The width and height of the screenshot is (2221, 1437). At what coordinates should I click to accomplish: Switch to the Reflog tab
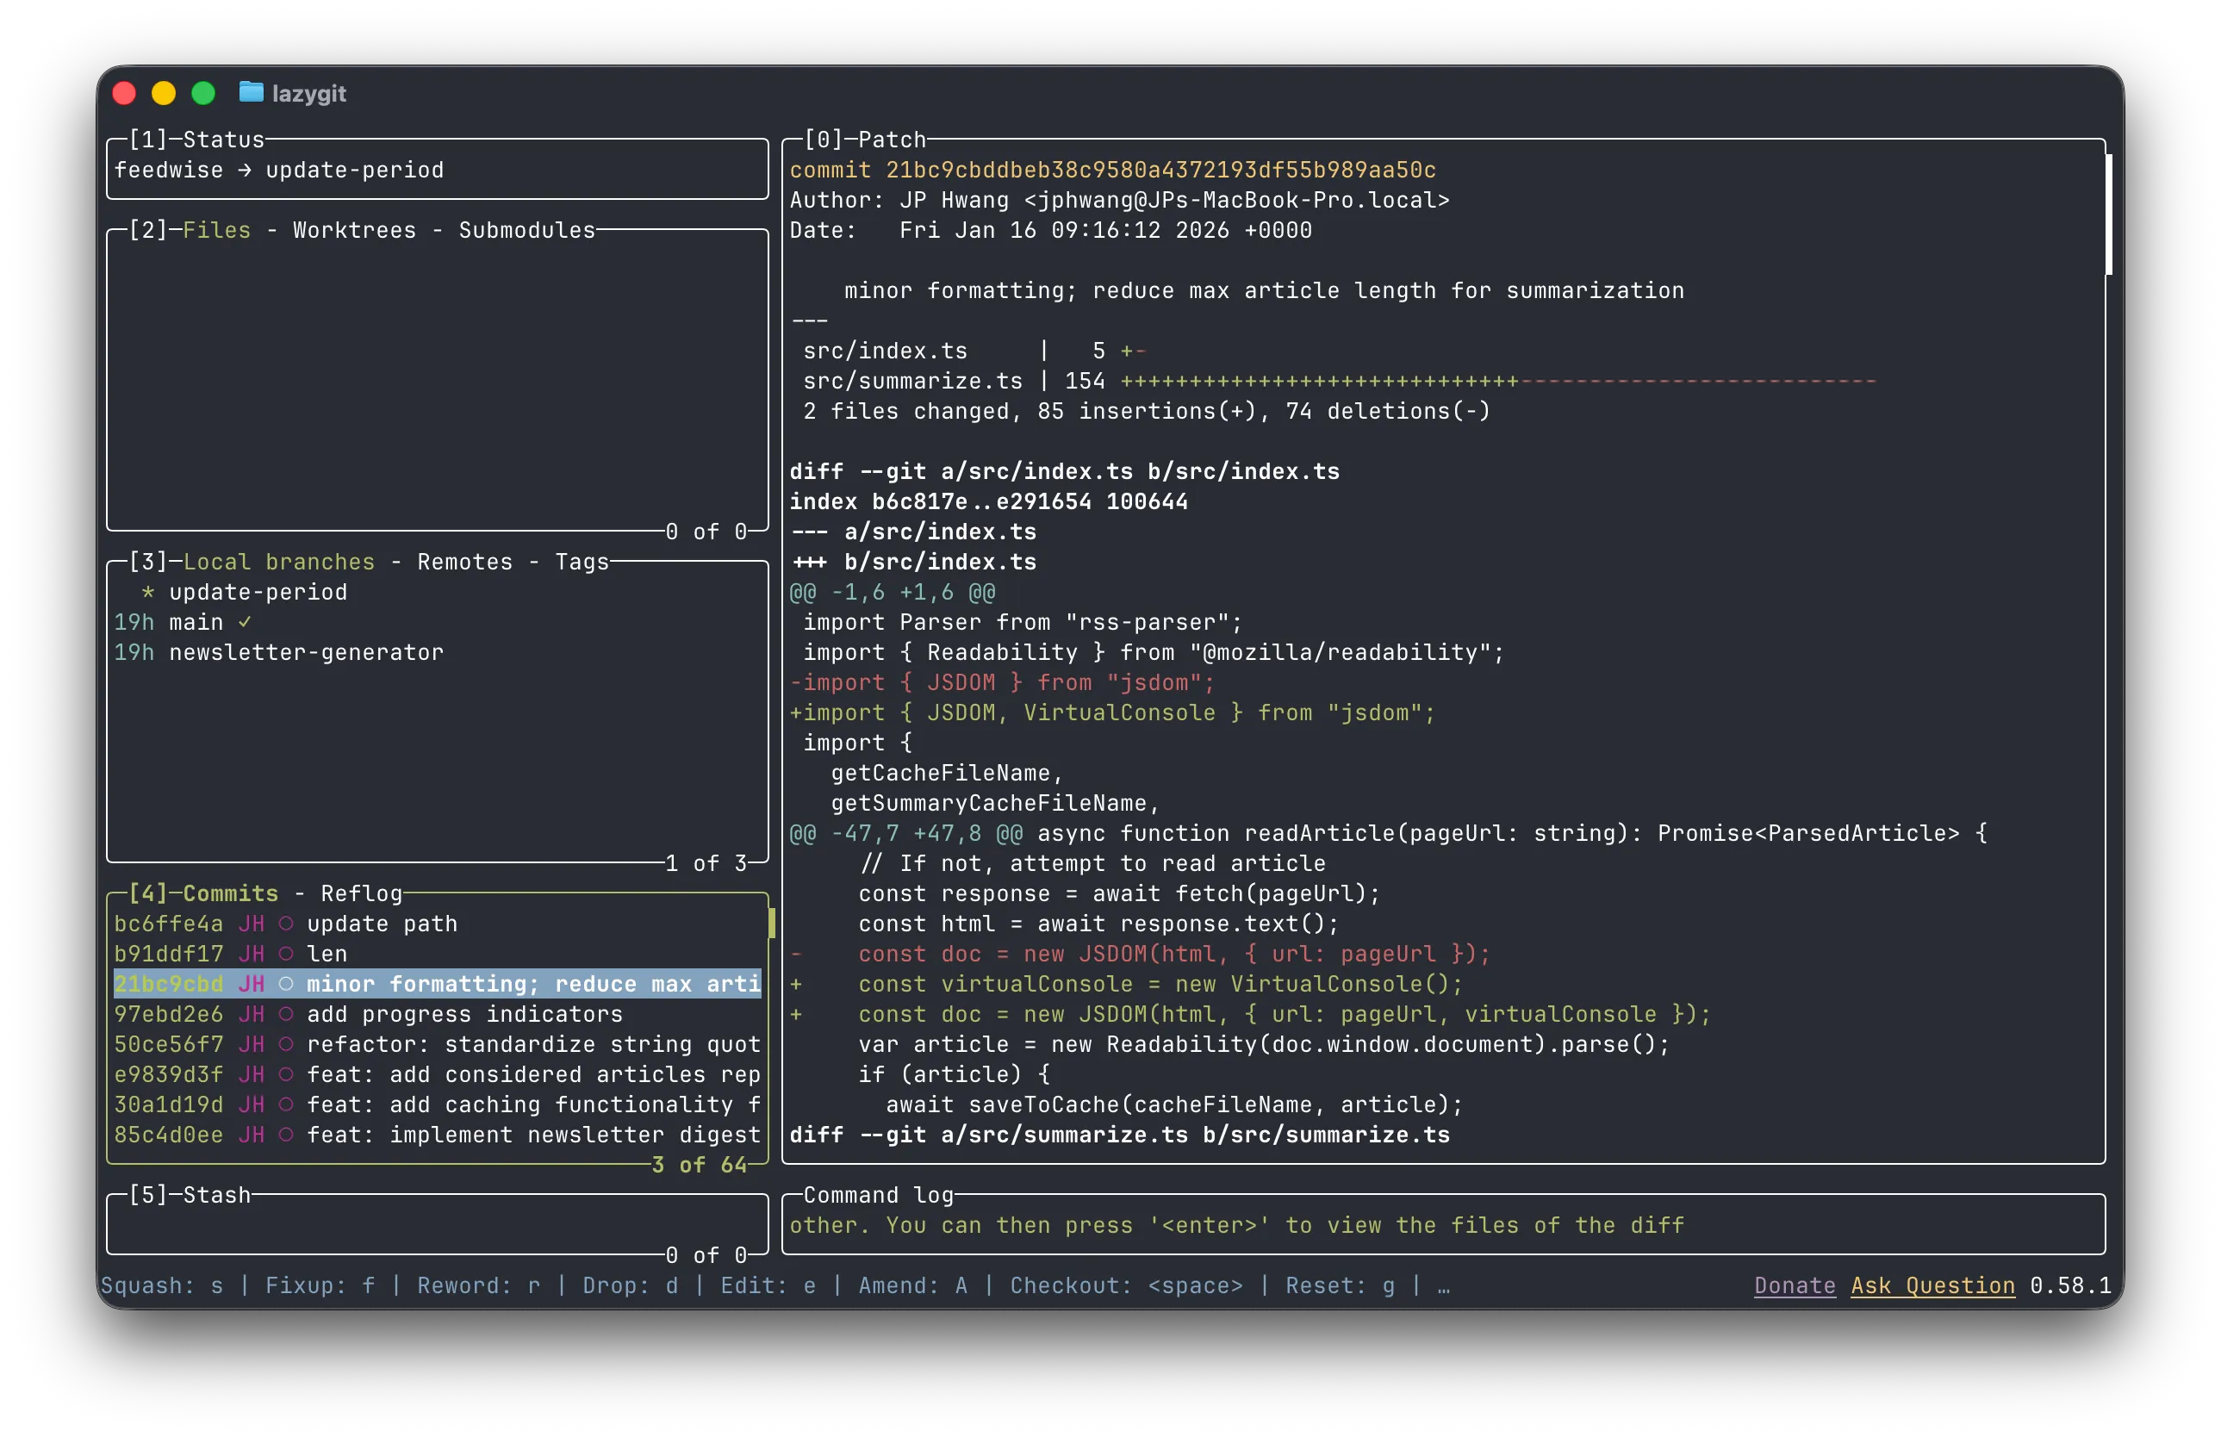coord(361,894)
